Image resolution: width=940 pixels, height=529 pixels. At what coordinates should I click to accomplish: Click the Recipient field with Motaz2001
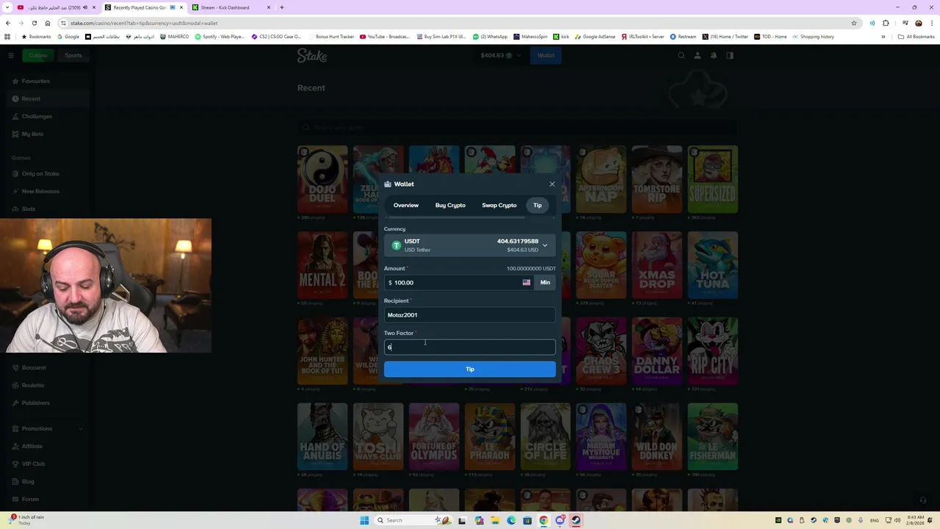point(470,314)
